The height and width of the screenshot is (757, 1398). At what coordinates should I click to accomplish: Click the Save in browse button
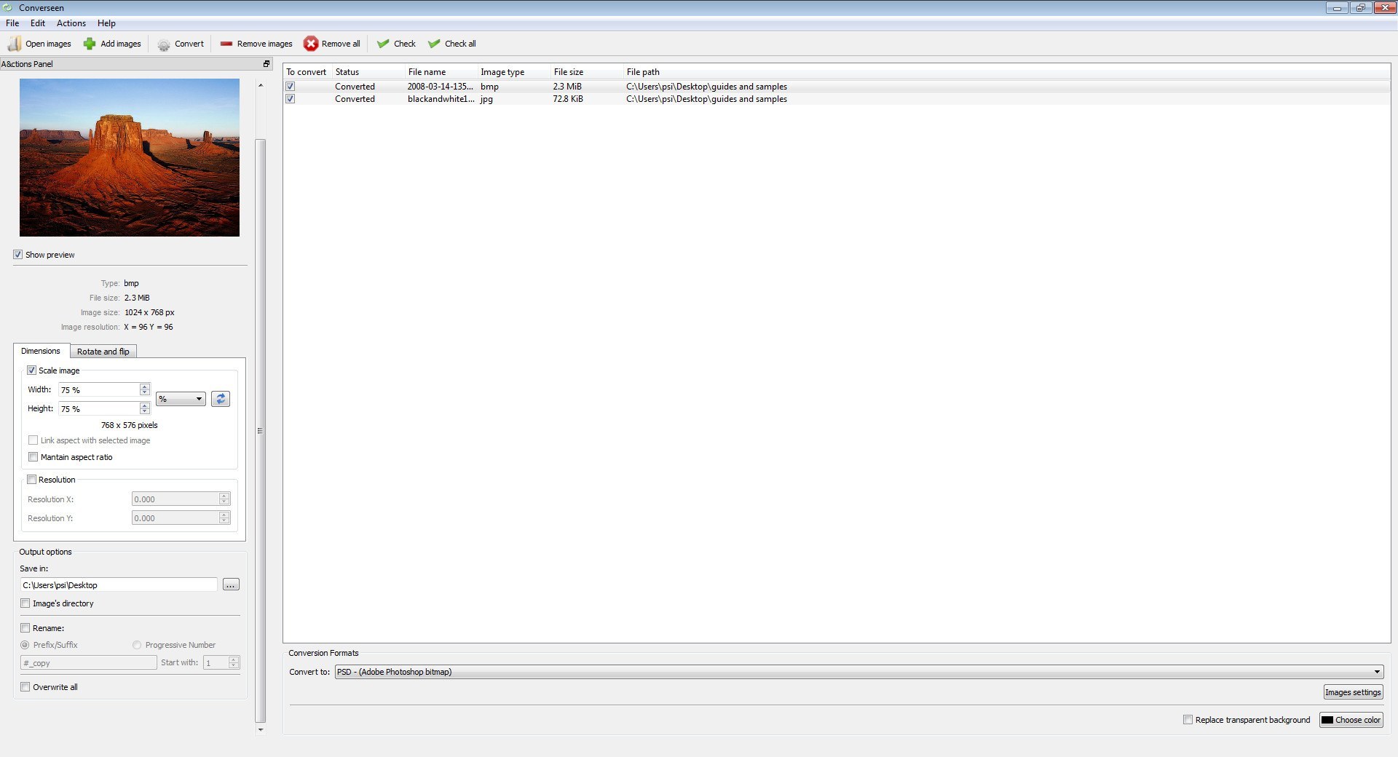coord(230,584)
